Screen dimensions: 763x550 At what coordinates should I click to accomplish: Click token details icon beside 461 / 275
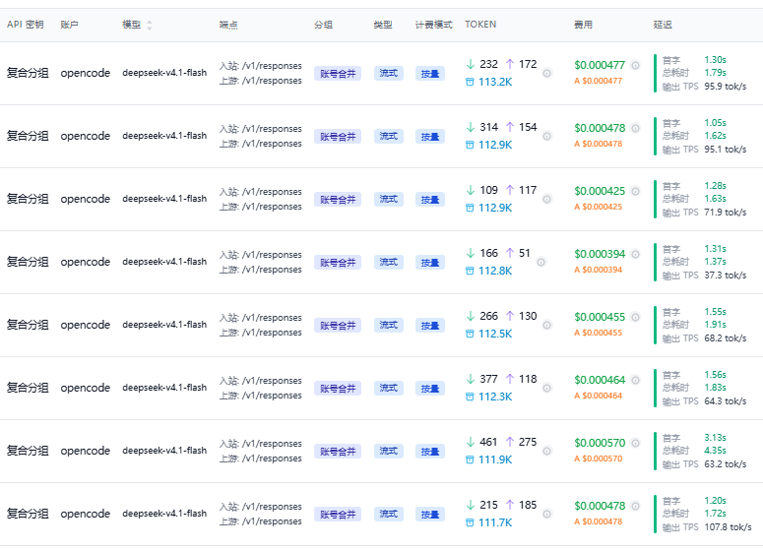(547, 452)
